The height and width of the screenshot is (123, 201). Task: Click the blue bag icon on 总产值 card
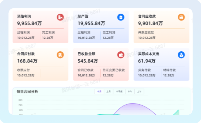[x=121, y=17]
